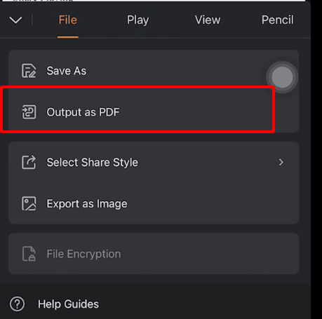Viewport: 322px width, 319px height.
Task: Click the Help Guides question mark icon
Action: click(x=17, y=304)
